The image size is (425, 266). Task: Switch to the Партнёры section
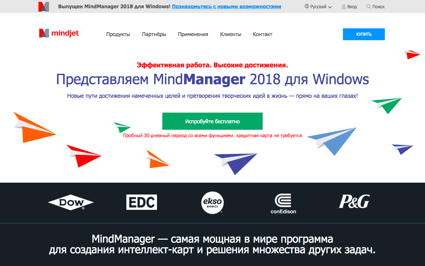coord(154,34)
